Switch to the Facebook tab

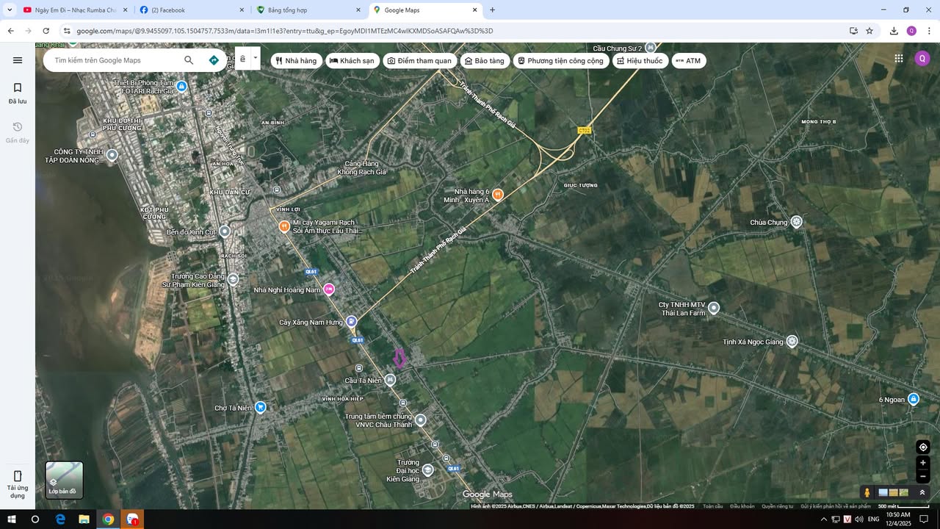tap(192, 10)
